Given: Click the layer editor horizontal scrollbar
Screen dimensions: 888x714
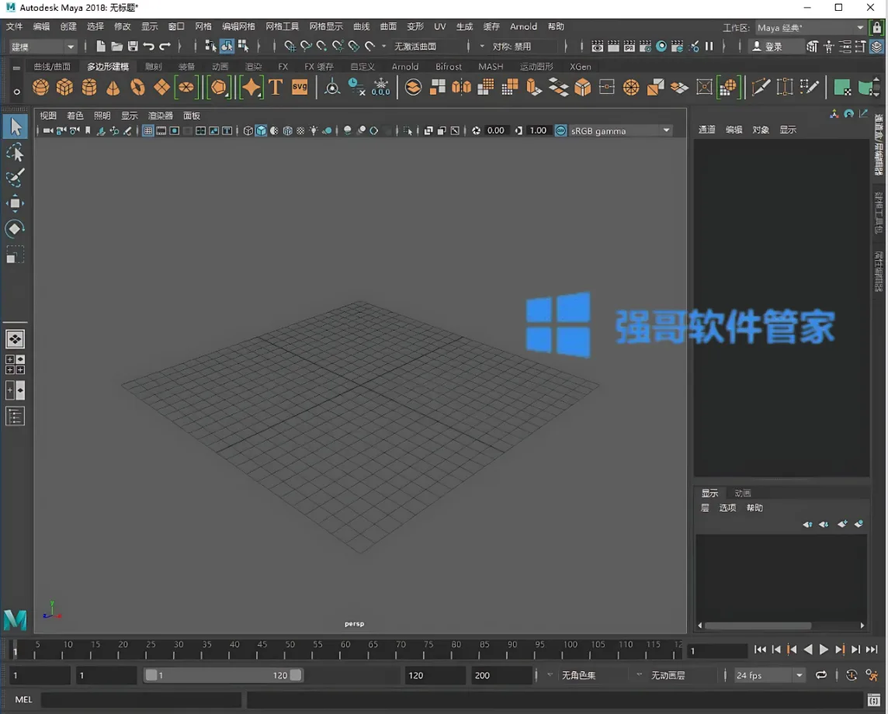Looking at the screenshot, I should (758, 626).
